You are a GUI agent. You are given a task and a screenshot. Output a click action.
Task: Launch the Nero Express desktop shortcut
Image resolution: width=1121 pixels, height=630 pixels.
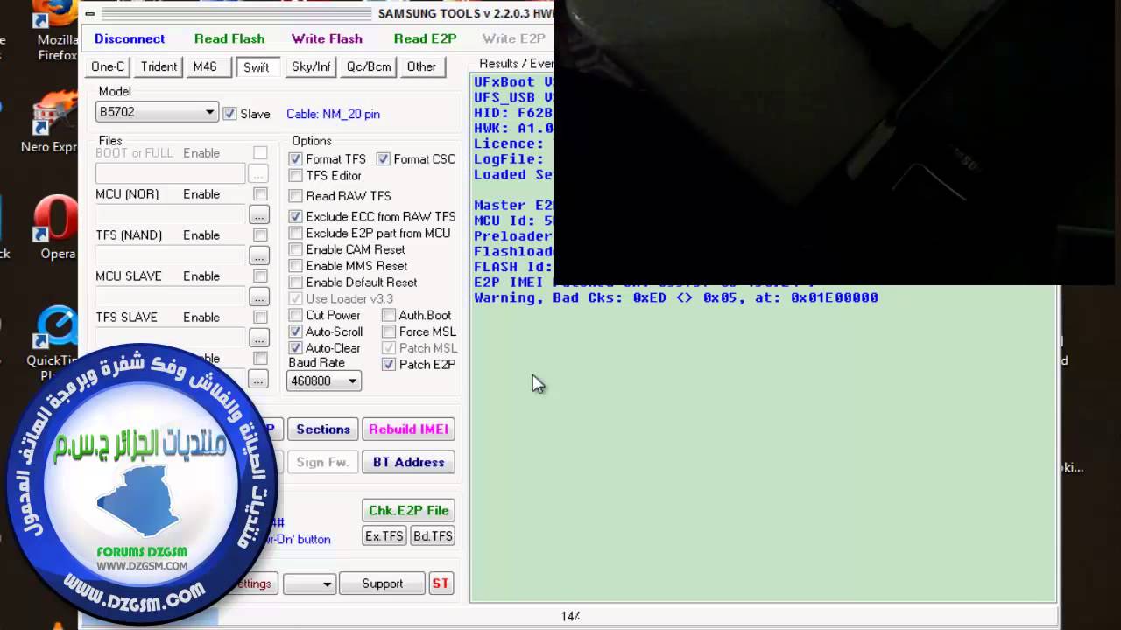(51, 122)
